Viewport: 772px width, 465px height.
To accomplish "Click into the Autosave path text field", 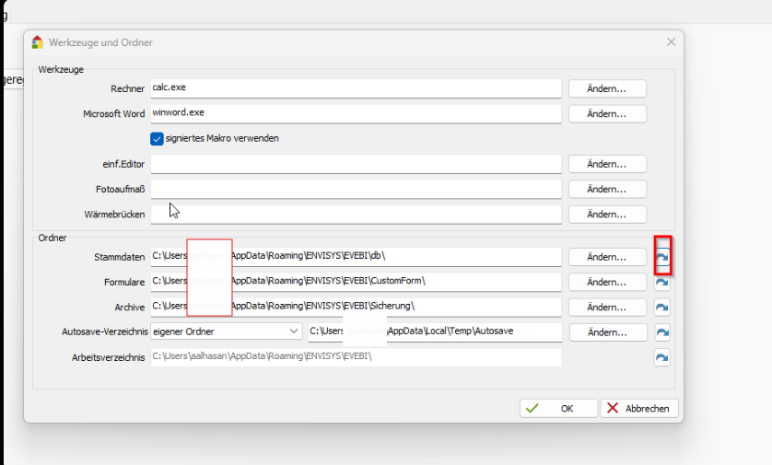I will pos(433,331).
